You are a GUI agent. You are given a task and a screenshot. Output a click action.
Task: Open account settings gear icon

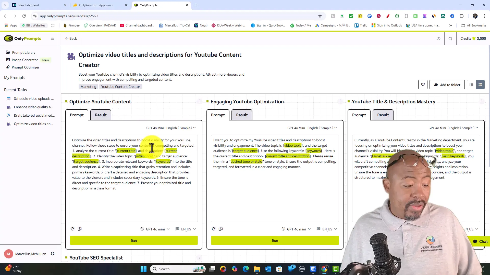coord(53,254)
